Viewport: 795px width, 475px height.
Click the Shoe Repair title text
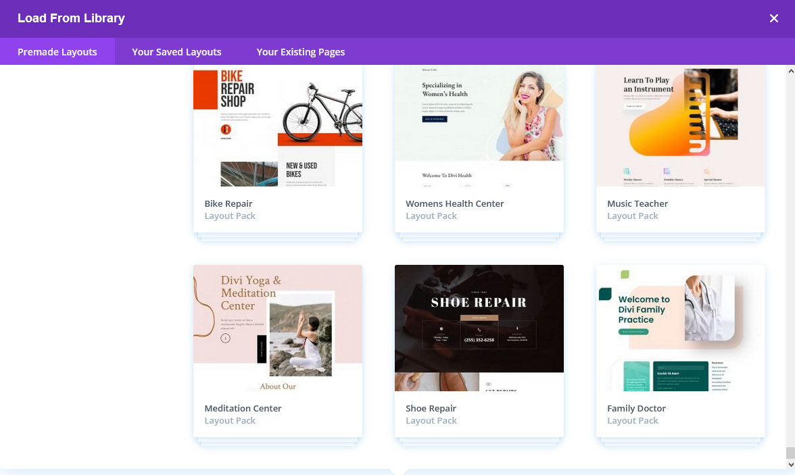(431, 408)
